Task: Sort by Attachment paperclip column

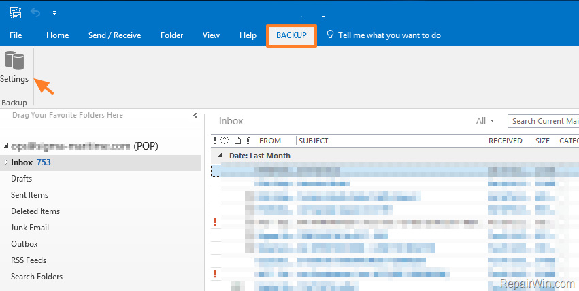Action: pyautogui.click(x=248, y=141)
